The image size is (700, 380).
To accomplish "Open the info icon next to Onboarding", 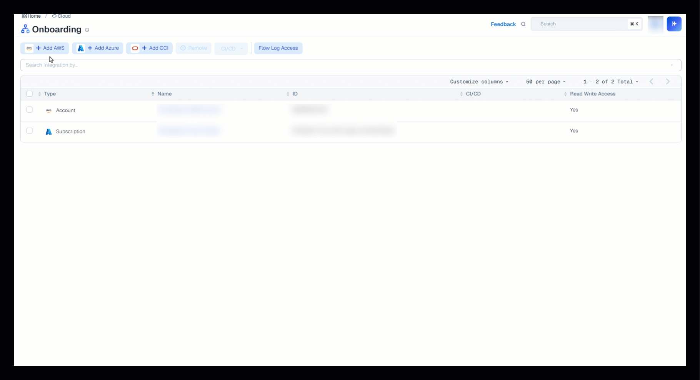I will click(87, 30).
